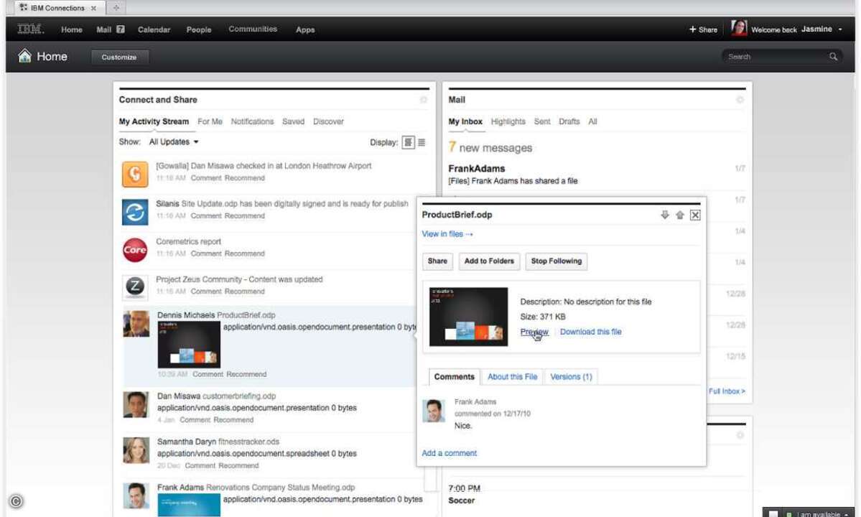Expand the All Updates show dropdown
Viewport: 861px width, 517px height.
(174, 141)
